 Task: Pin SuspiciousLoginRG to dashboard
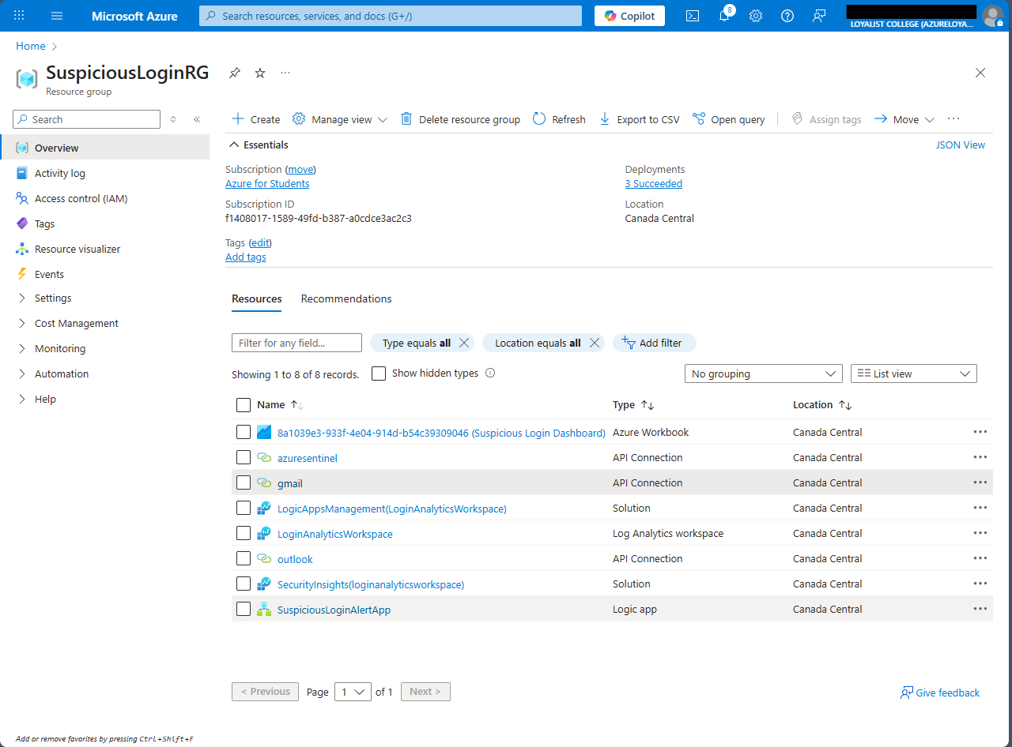pyautogui.click(x=235, y=73)
